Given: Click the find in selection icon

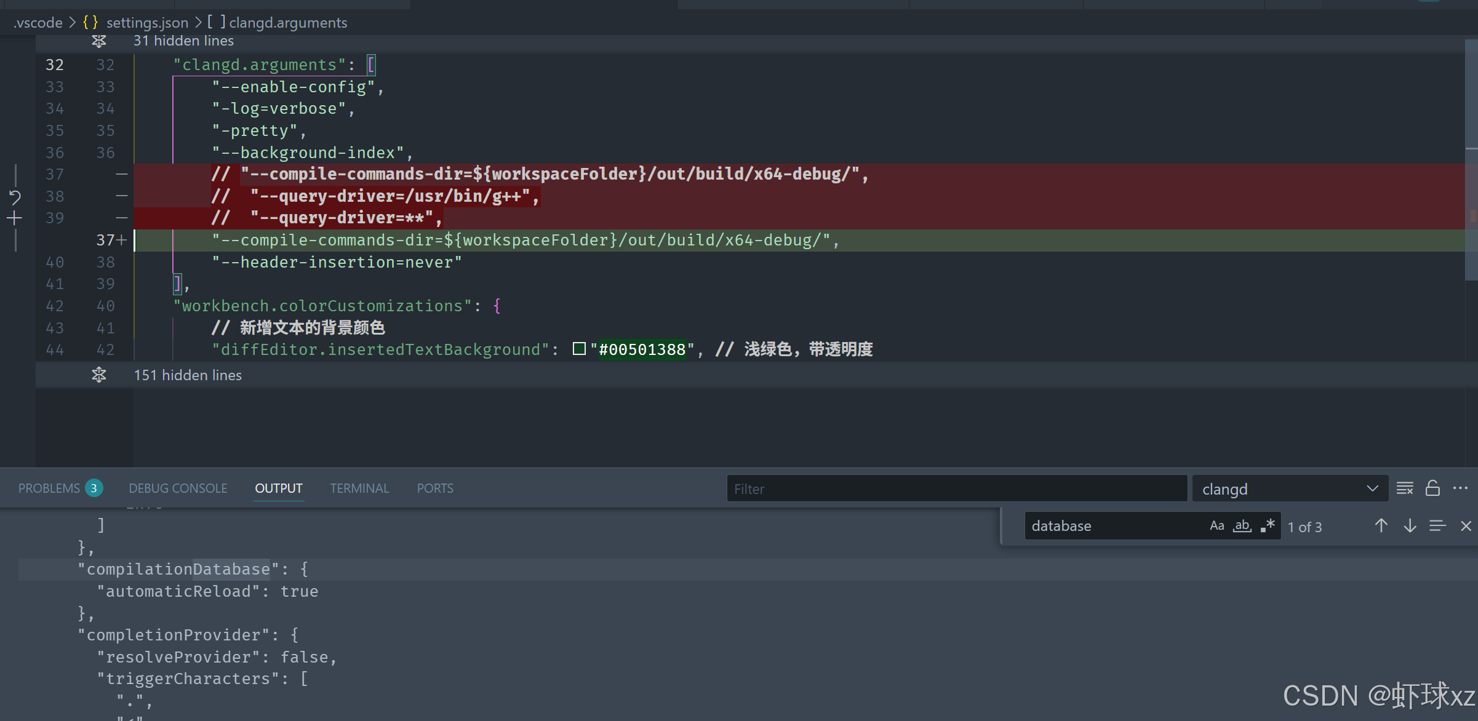Looking at the screenshot, I should (1437, 526).
